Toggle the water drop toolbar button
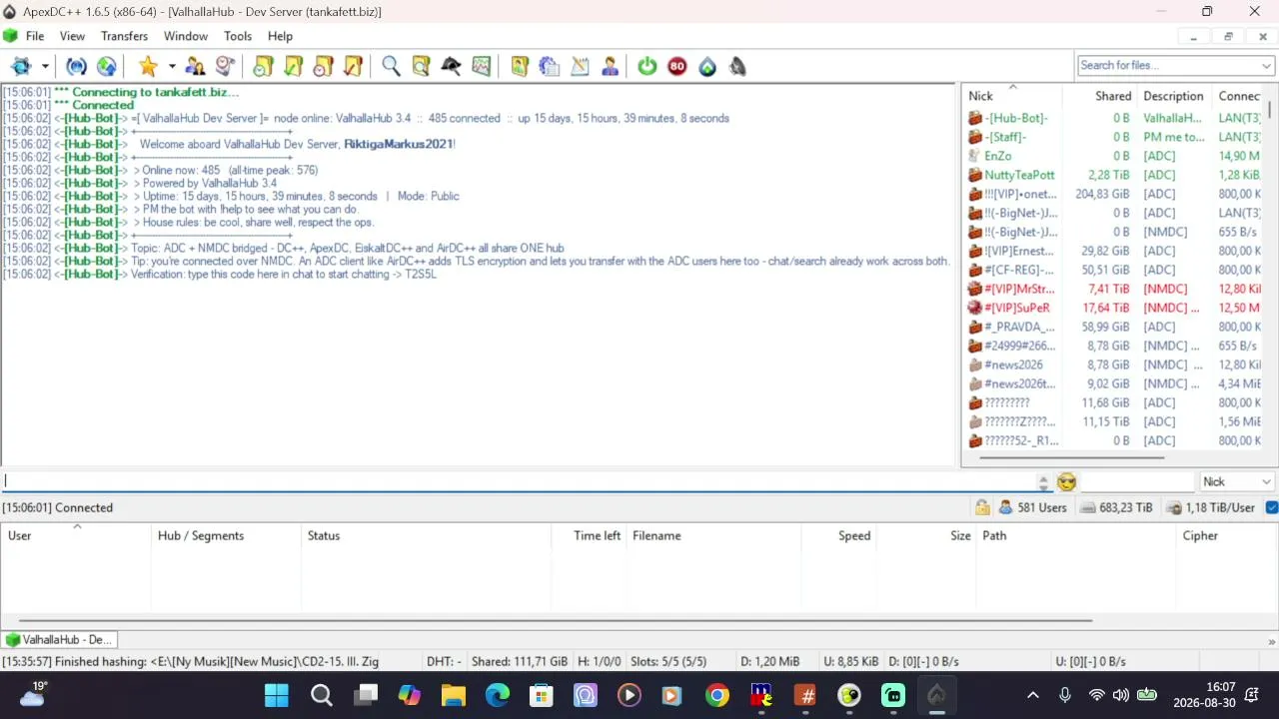Screen dimensions: 1279x719 [707, 67]
